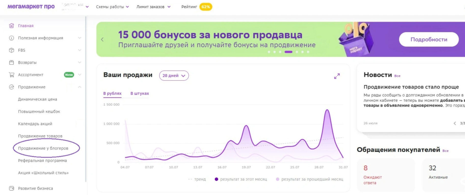Click the 1 500 000 axis label
The width and height of the screenshot is (465, 195).
click(111, 105)
